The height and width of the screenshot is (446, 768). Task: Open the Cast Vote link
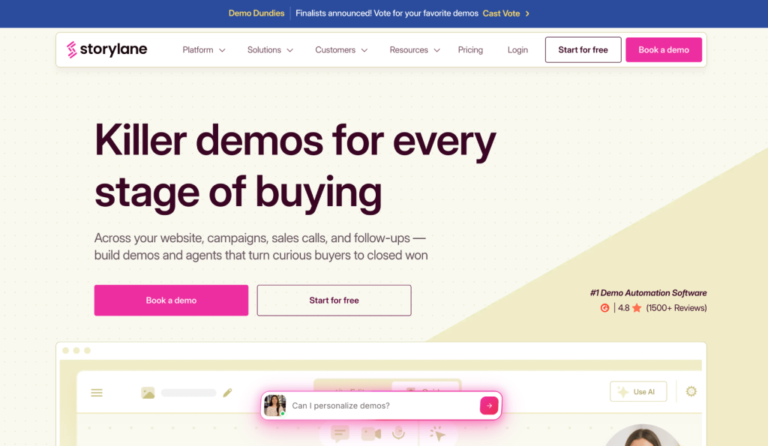point(501,13)
